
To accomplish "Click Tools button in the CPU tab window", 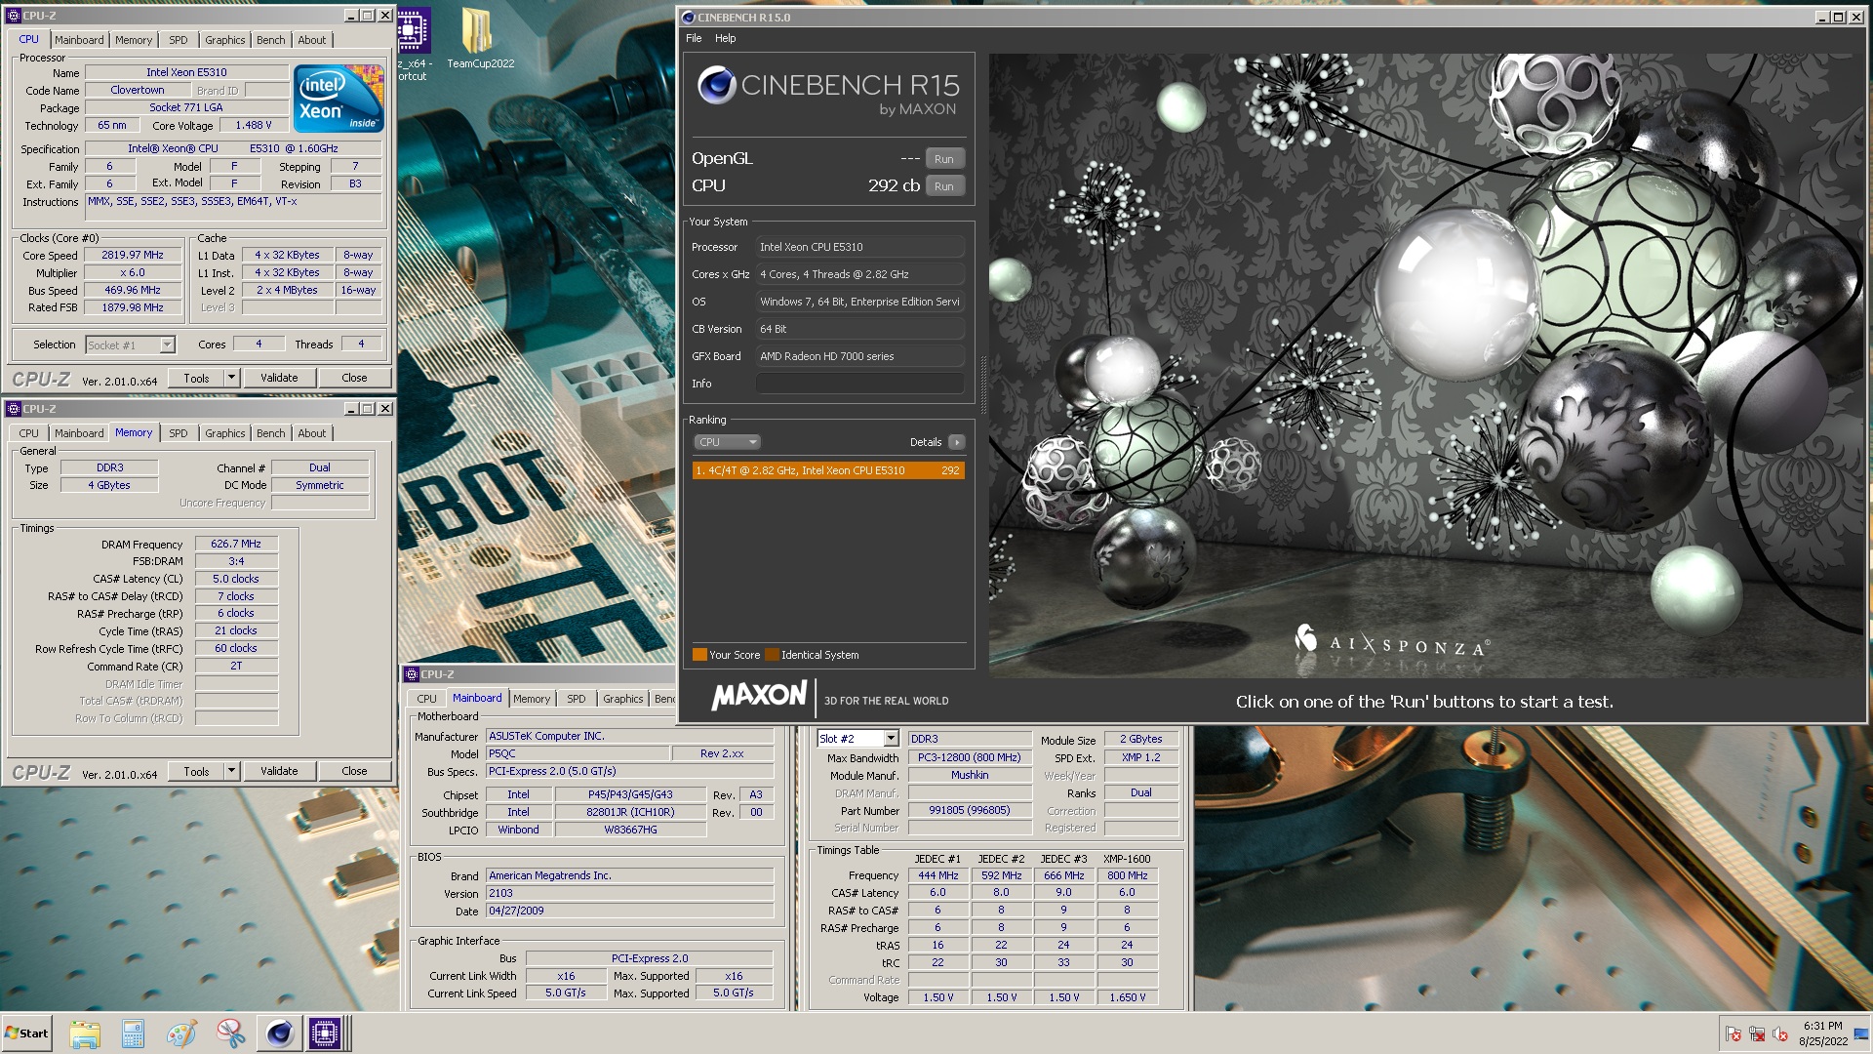I will [x=196, y=378].
